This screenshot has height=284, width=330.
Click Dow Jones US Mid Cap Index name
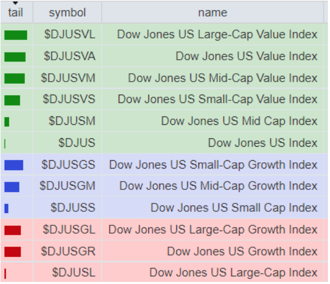(239, 121)
